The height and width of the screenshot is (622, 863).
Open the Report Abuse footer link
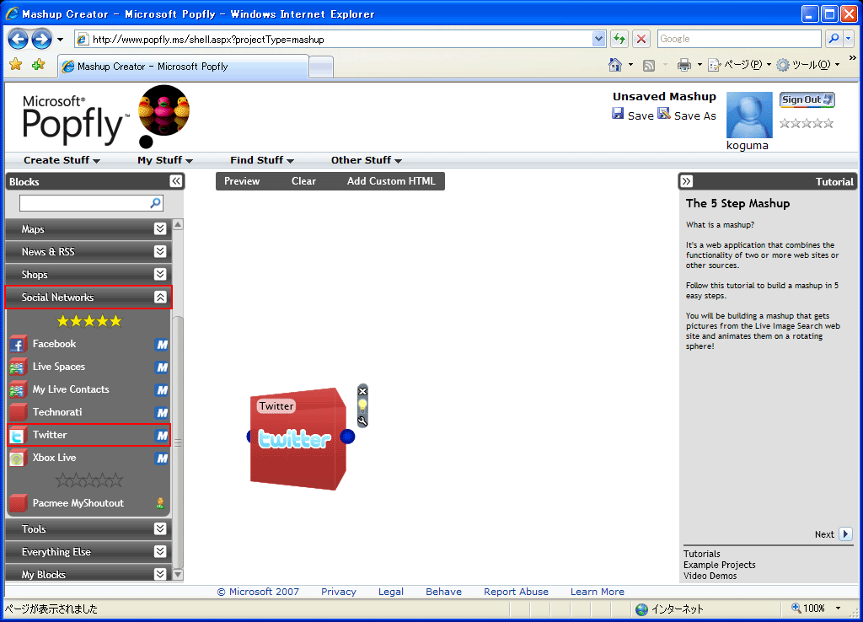pos(517,592)
